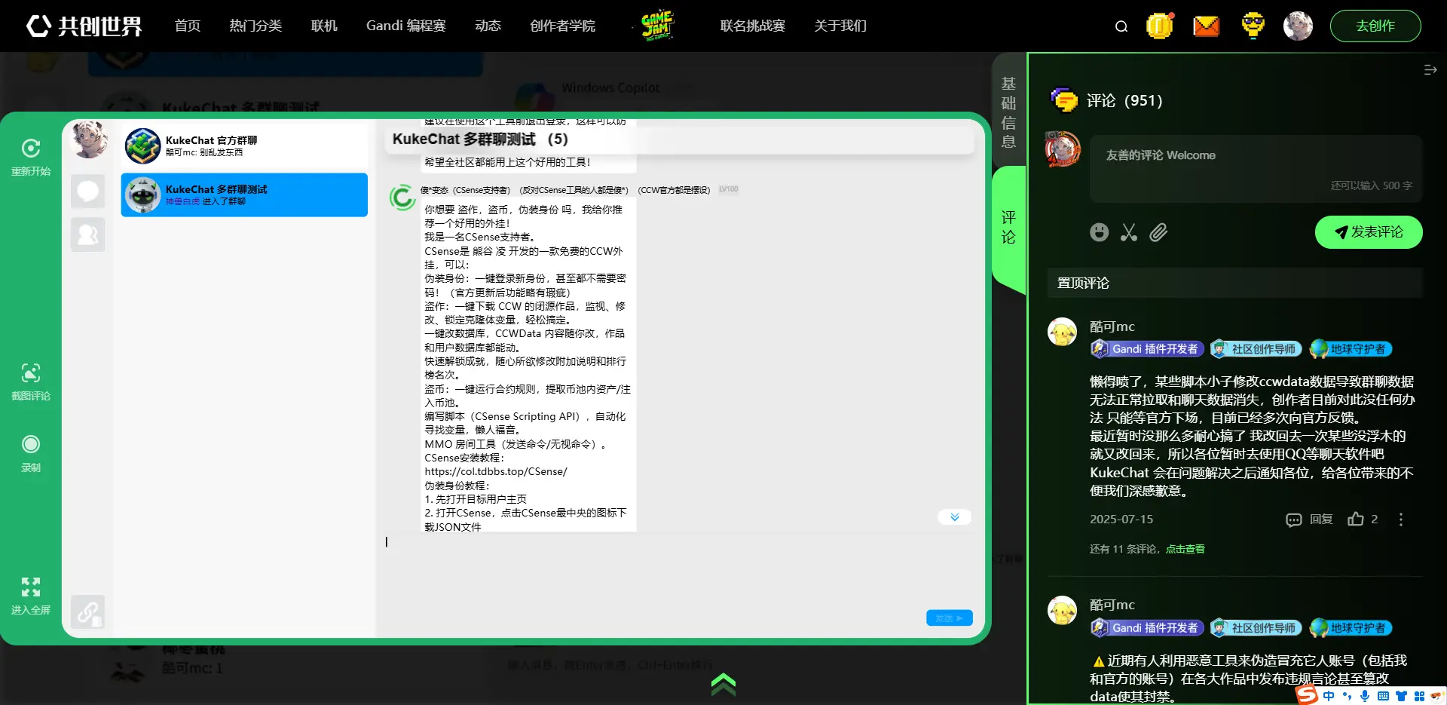
Task: Open more options menu on 2025-07-15 comment
Action: [x=1400, y=520]
